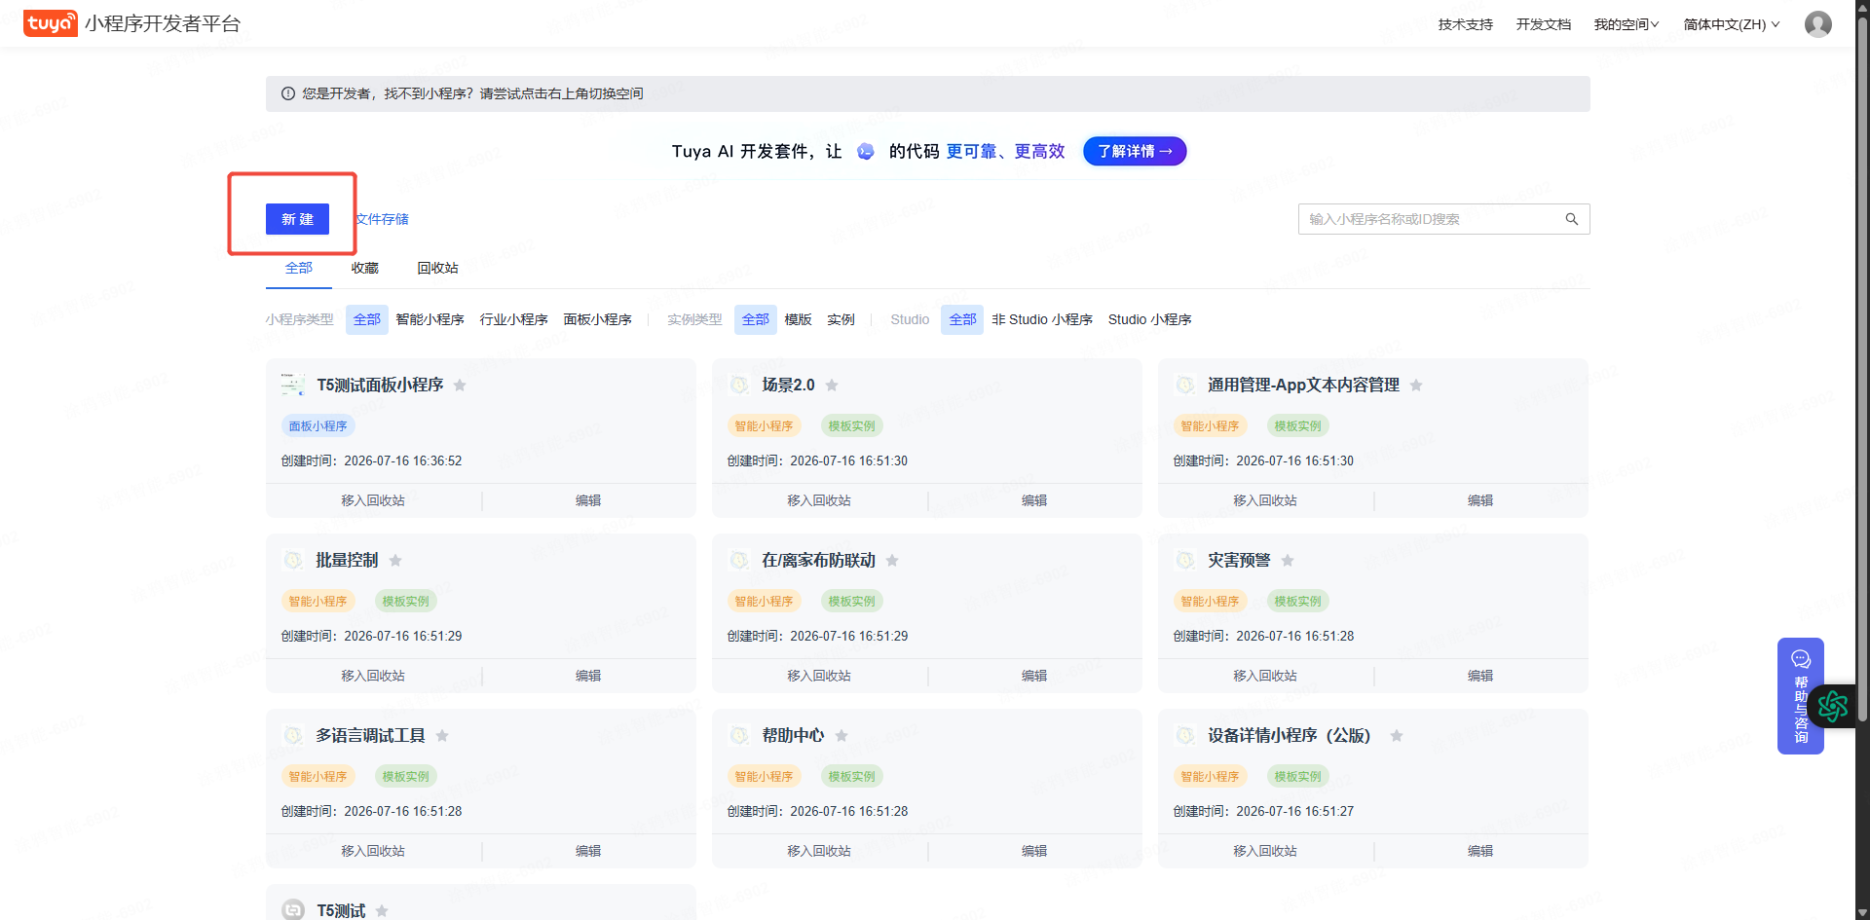Click the T5测试 card icon at bottom
This screenshot has height=920, width=1870.
(x=293, y=910)
